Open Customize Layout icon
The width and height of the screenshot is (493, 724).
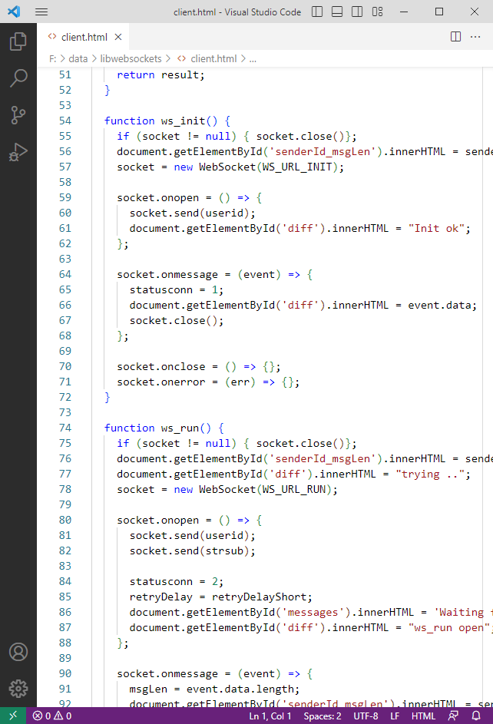[x=378, y=12]
